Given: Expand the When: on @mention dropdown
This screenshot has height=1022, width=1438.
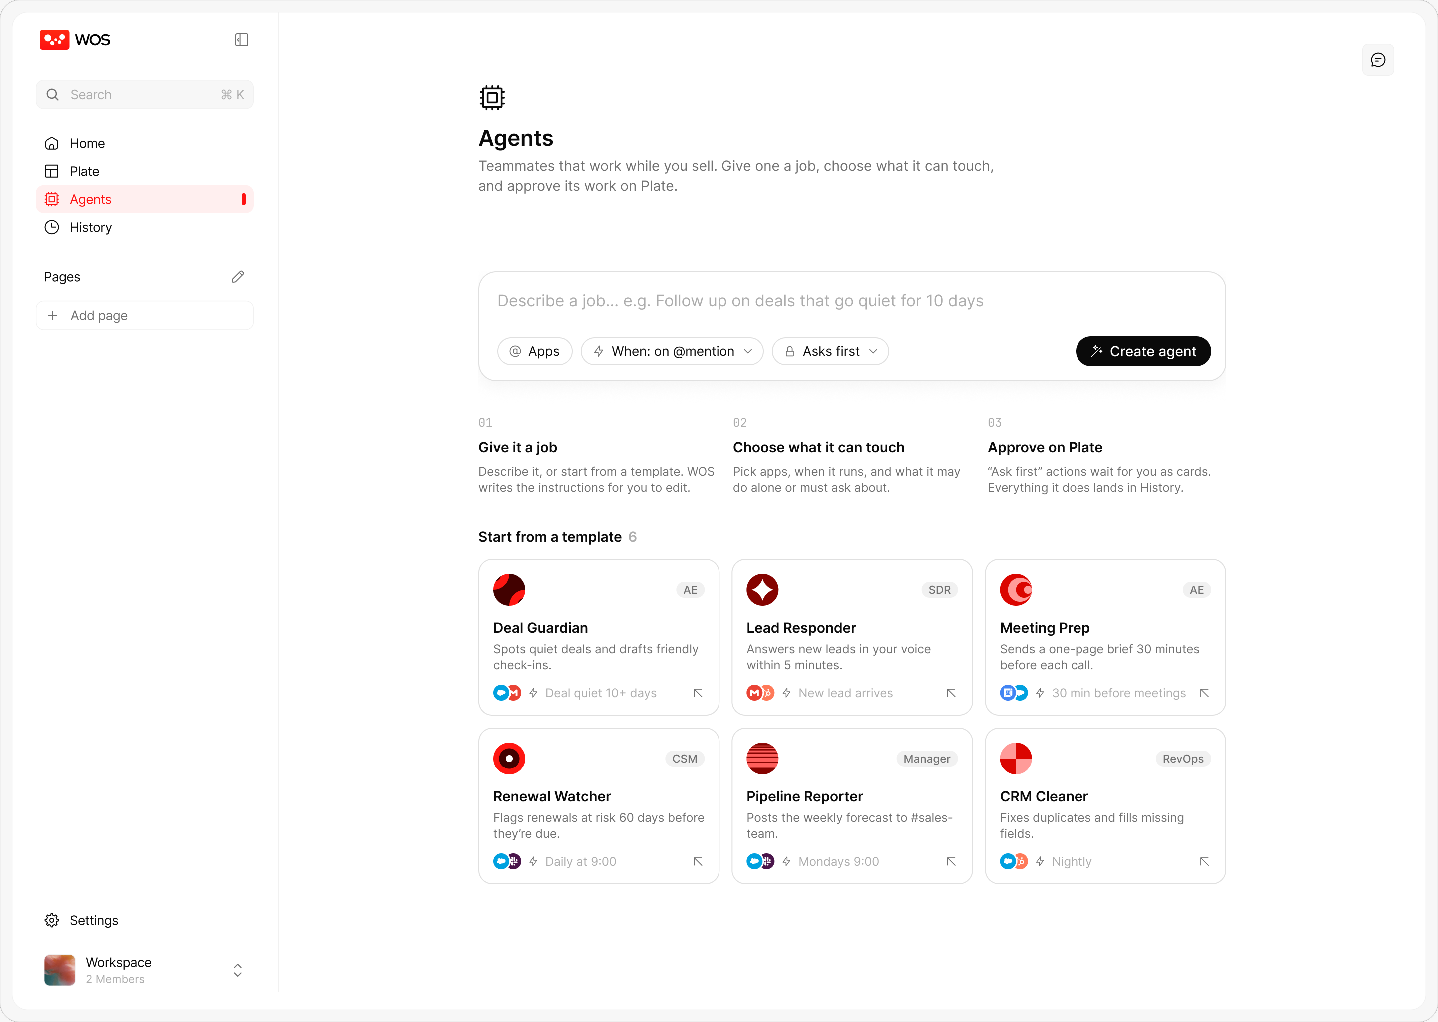Looking at the screenshot, I should [x=672, y=351].
